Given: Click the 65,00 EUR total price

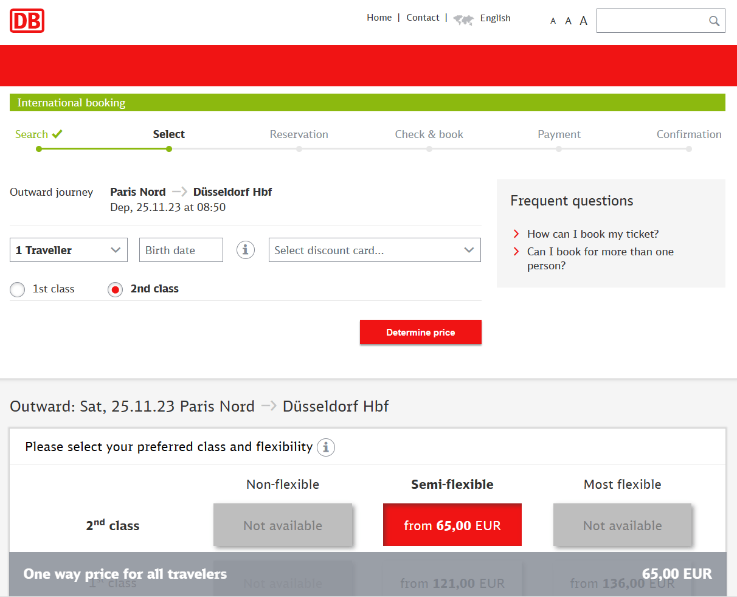Looking at the screenshot, I should point(677,574).
